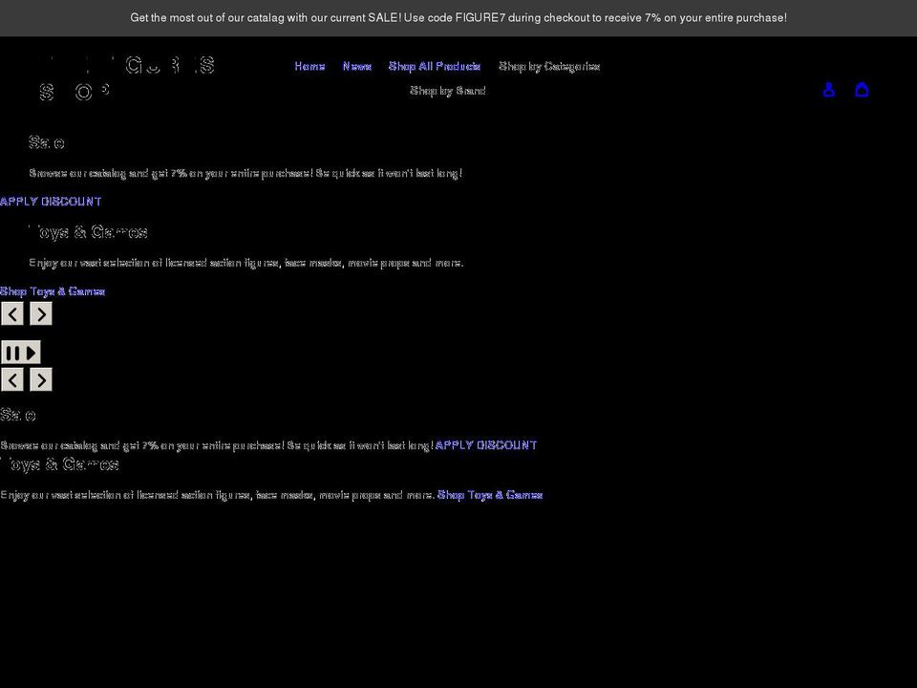Image resolution: width=917 pixels, height=688 pixels.
Task: Toggle the slideshow pause/play button
Action: tap(21, 353)
